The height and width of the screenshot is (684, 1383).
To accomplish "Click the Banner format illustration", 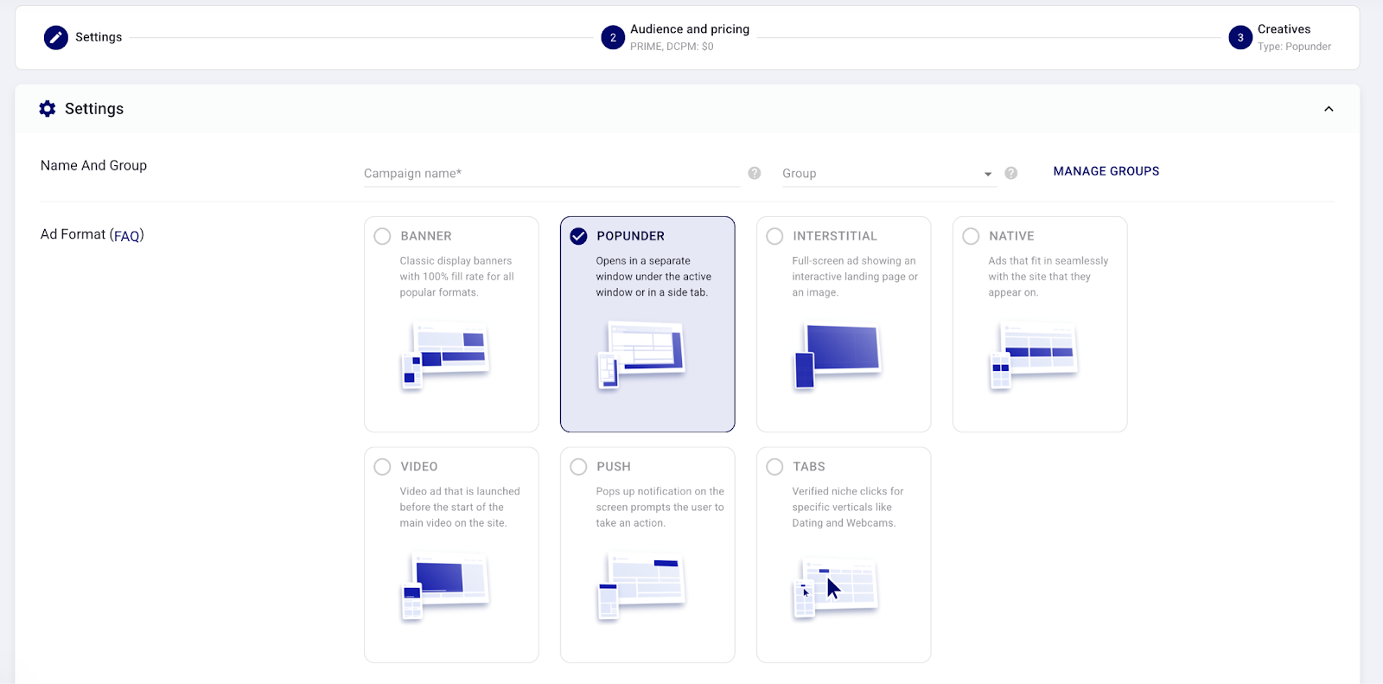I will tap(445, 355).
